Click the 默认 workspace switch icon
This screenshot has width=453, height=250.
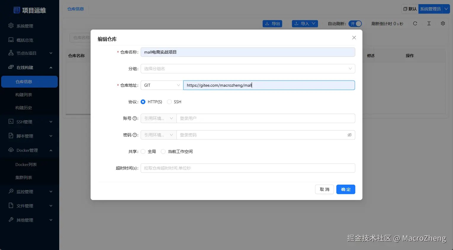[x=405, y=9]
